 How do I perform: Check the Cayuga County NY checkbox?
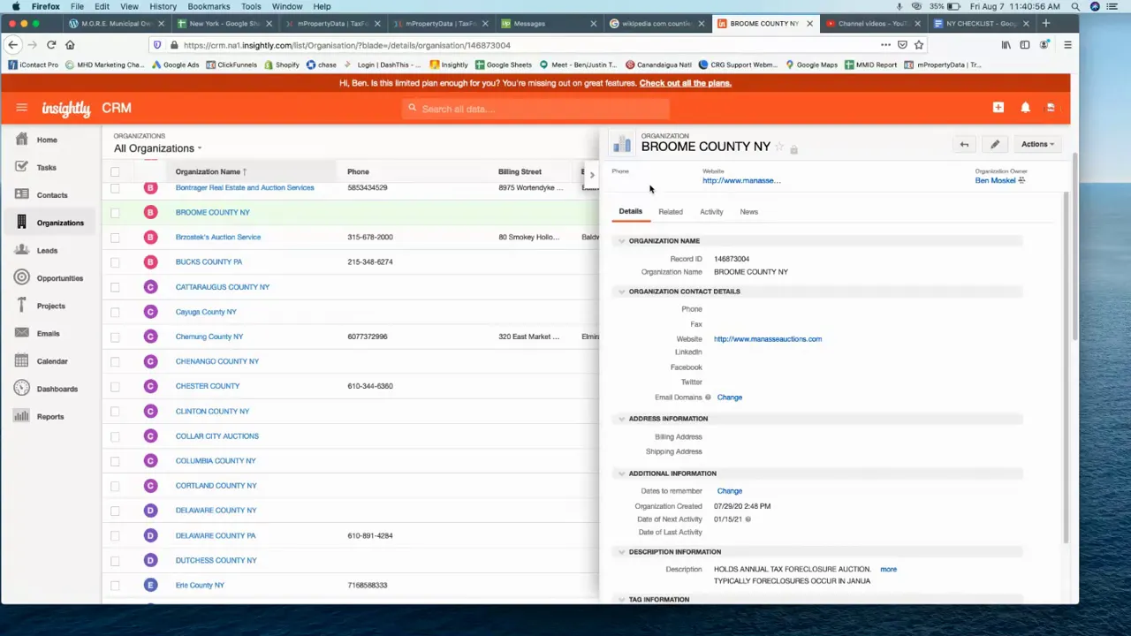pos(115,312)
